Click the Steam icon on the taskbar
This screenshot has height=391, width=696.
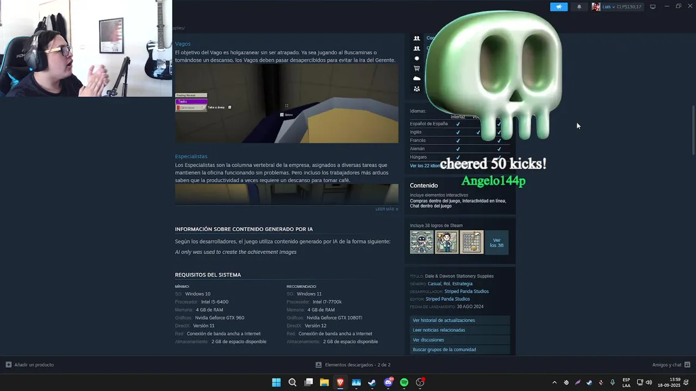click(372, 382)
